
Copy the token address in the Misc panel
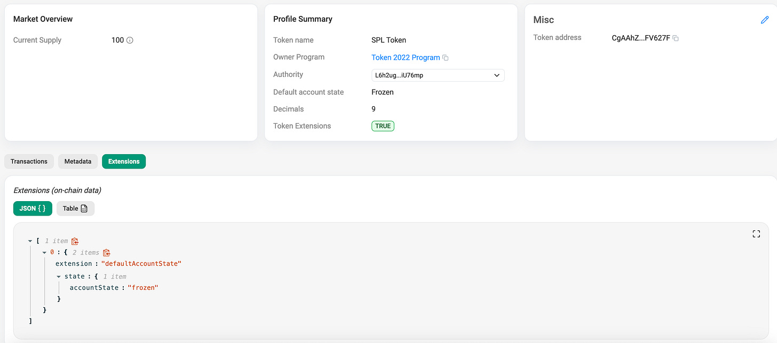(x=675, y=38)
